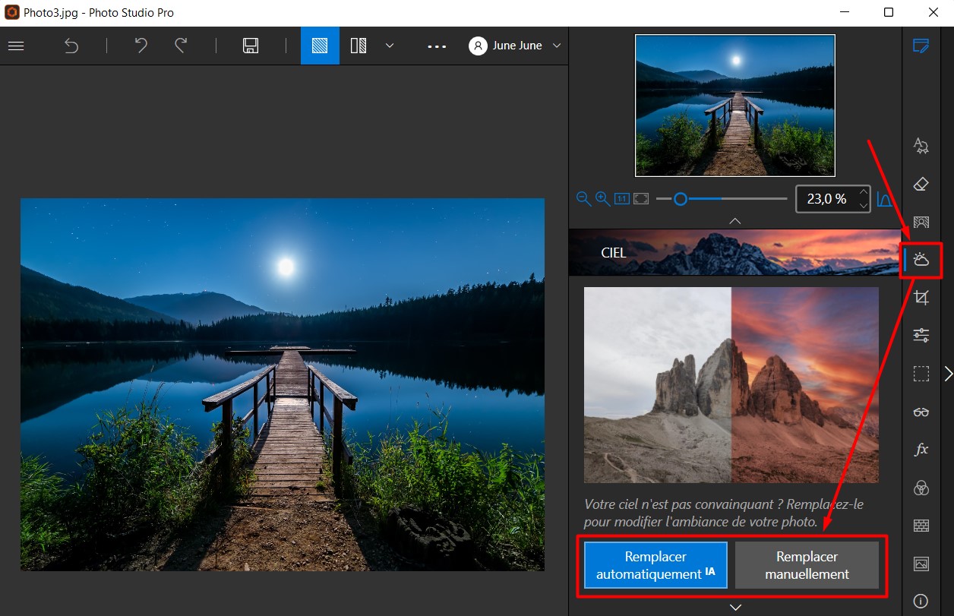Open the three-dots more options menu

pos(437,46)
